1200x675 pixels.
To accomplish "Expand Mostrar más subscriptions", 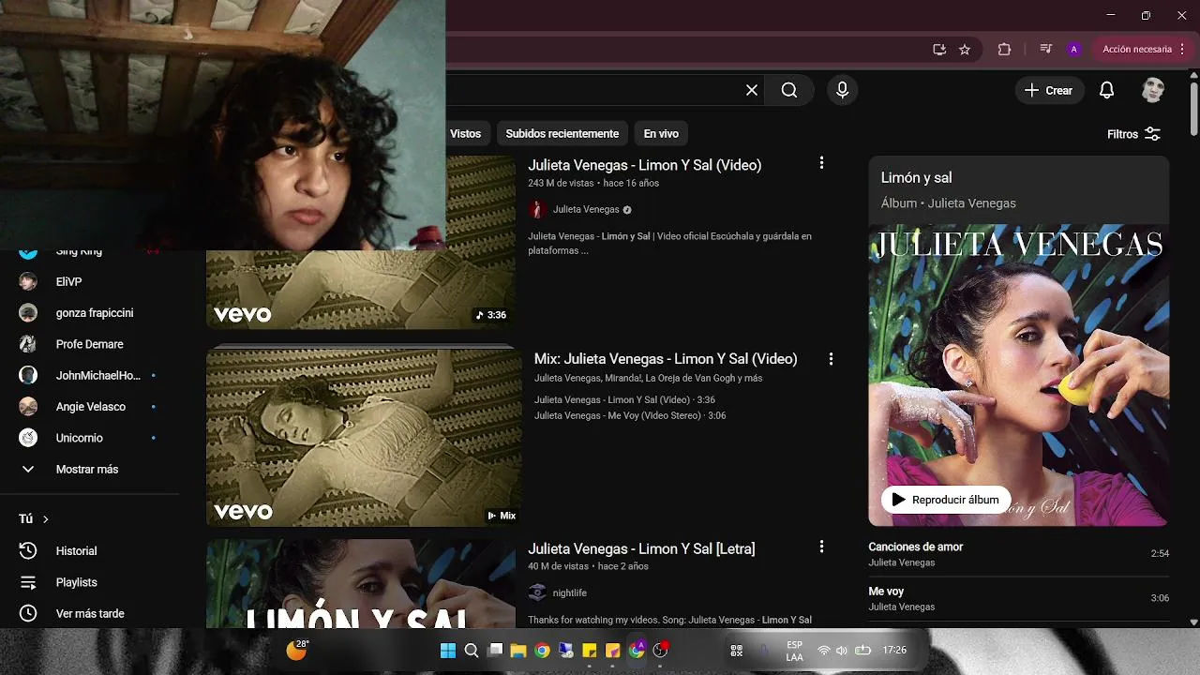I will [x=87, y=469].
